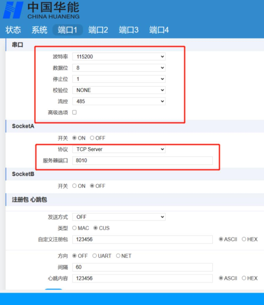Switch to the 端口2 tab
Image resolution: width=264 pixels, height=305 pixels.
pyautogui.click(x=98, y=30)
